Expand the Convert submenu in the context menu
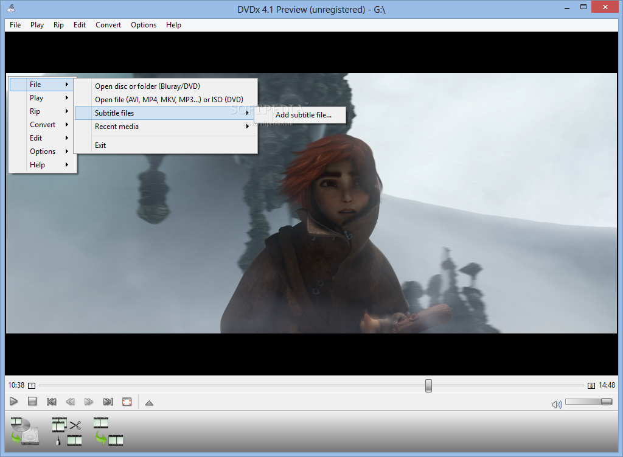The width and height of the screenshot is (623, 457). tap(41, 124)
